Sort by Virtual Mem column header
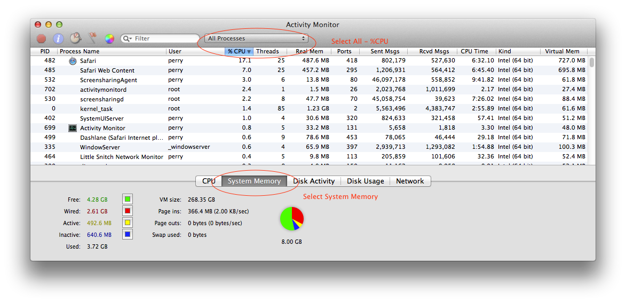This screenshot has width=626, height=303. click(x=565, y=52)
